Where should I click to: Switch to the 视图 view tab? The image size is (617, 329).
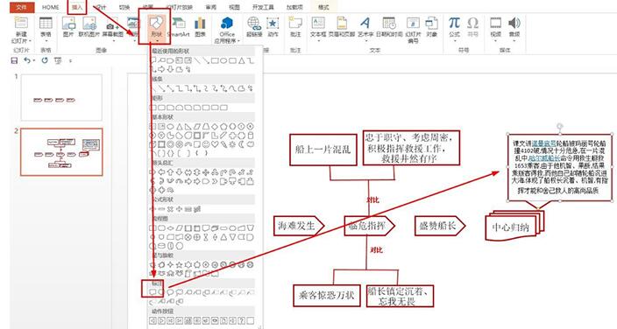coord(234,7)
